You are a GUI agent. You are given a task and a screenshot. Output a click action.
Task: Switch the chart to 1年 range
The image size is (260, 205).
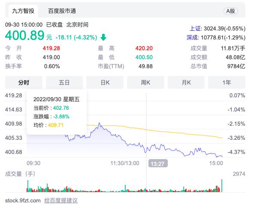point(227,82)
